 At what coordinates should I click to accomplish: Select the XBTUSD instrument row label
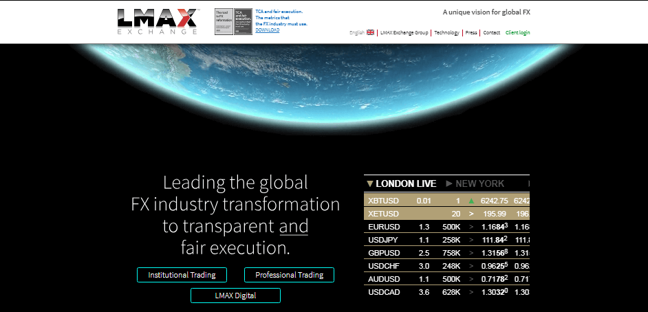pyautogui.click(x=384, y=201)
